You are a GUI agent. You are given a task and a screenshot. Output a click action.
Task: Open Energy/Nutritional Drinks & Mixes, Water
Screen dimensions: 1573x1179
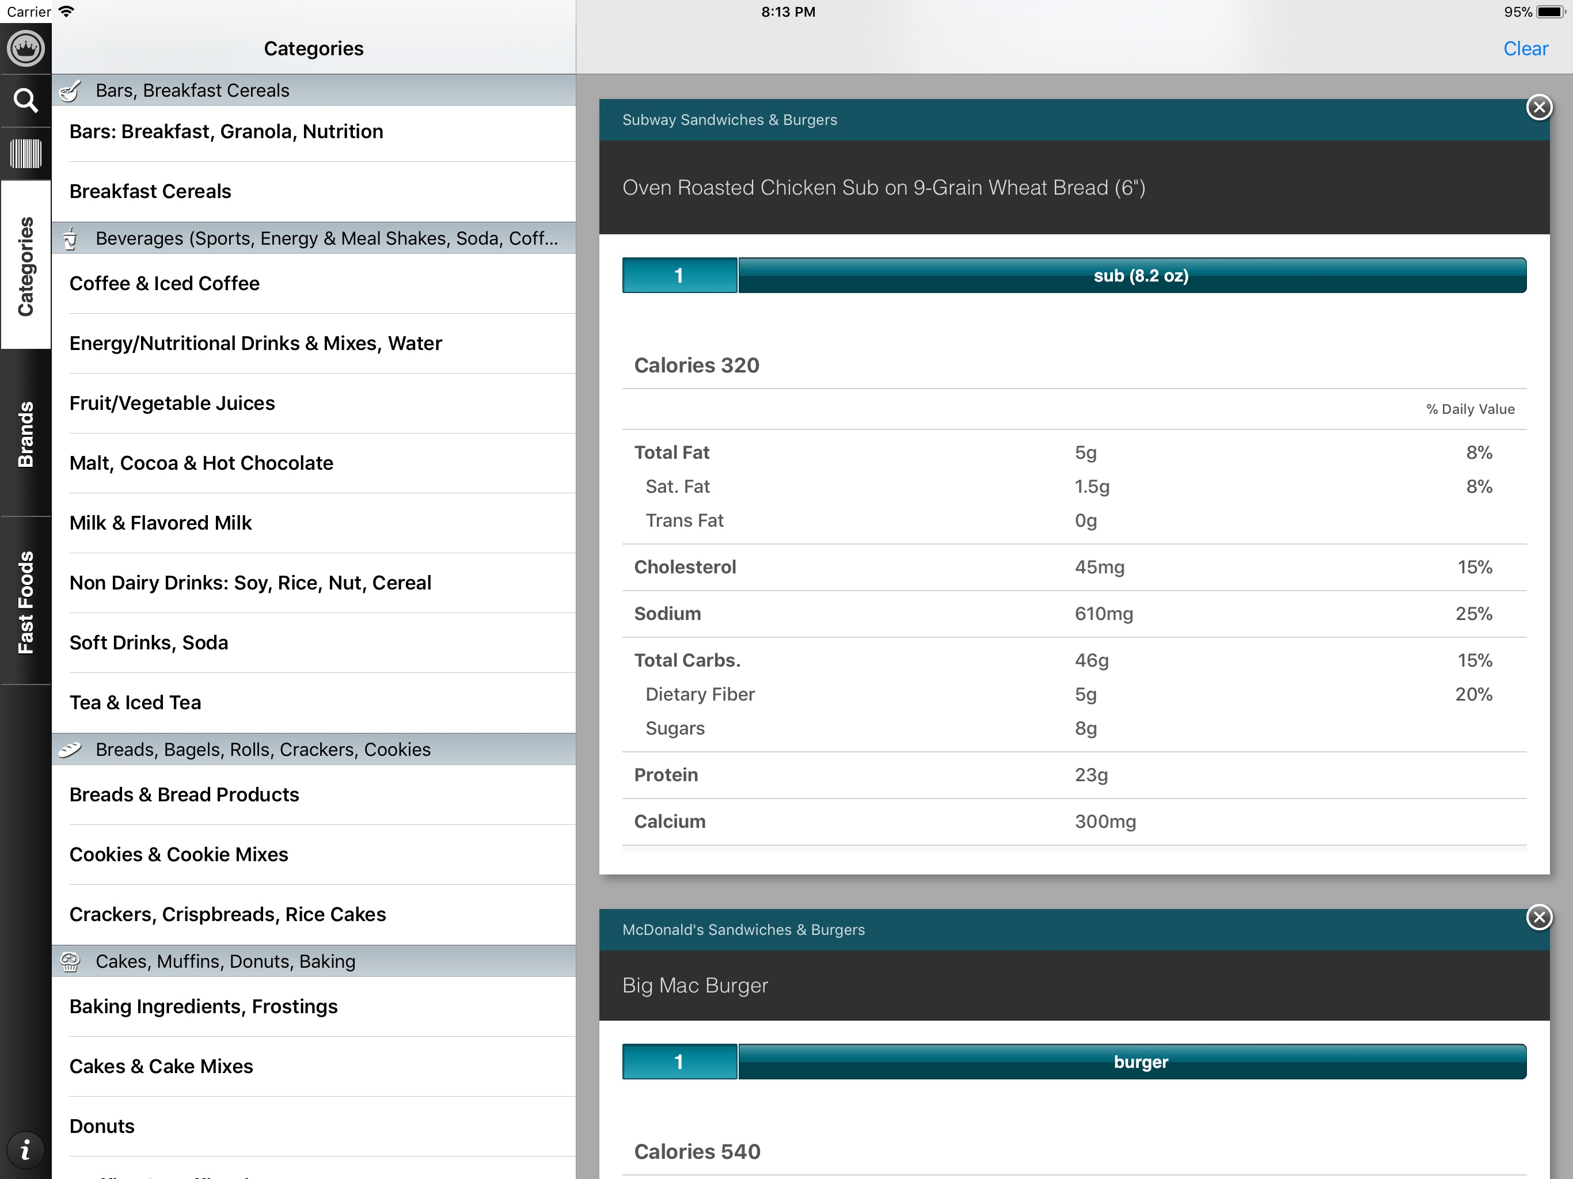(x=314, y=344)
